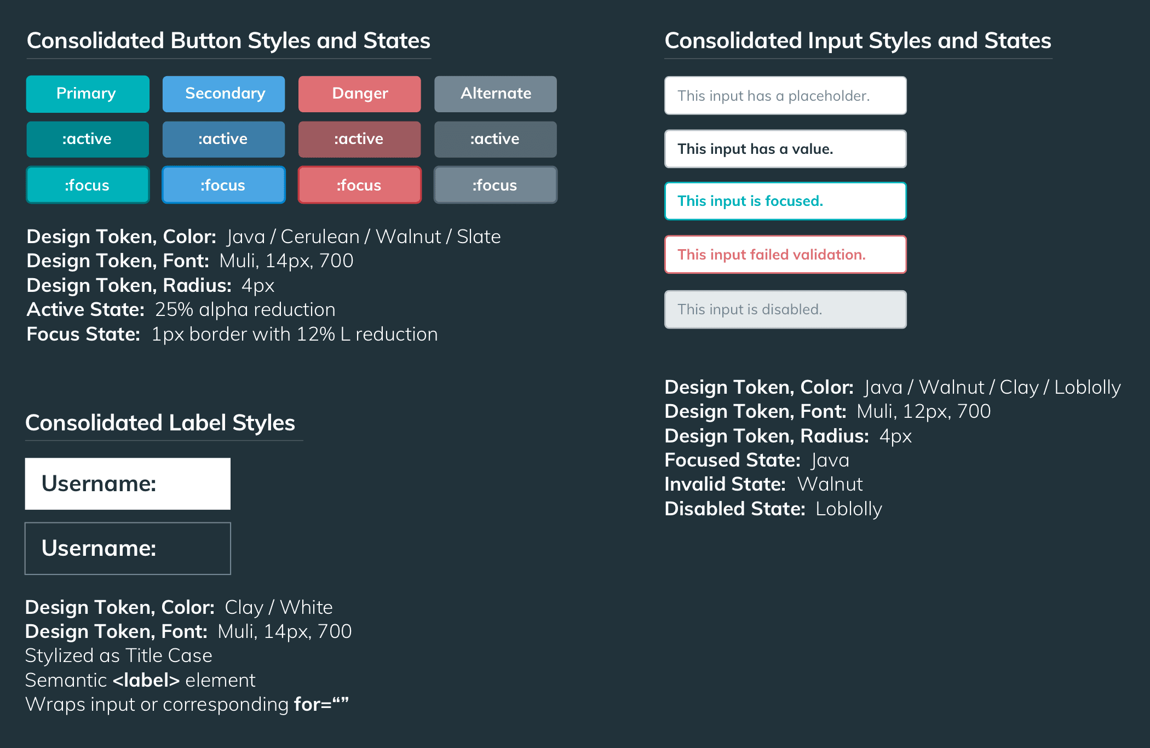Click the red :focus state button
This screenshot has height=748, width=1150.
tap(359, 185)
